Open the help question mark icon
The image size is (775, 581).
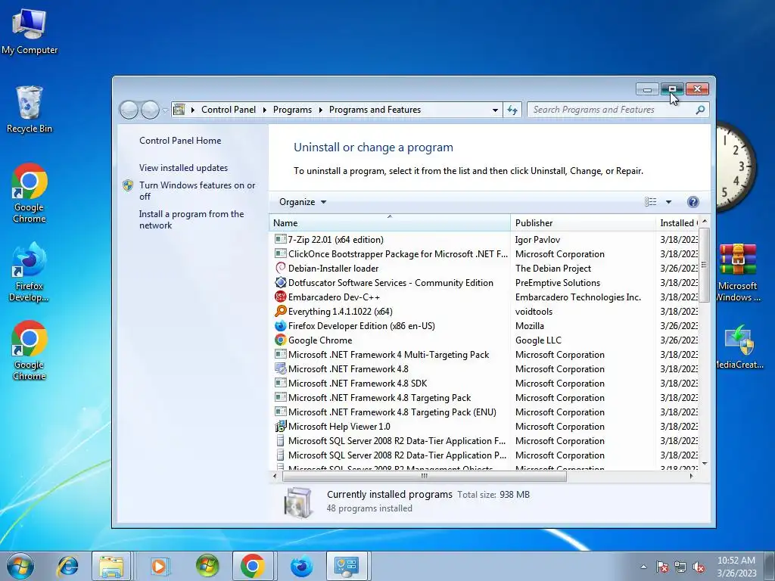(693, 201)
